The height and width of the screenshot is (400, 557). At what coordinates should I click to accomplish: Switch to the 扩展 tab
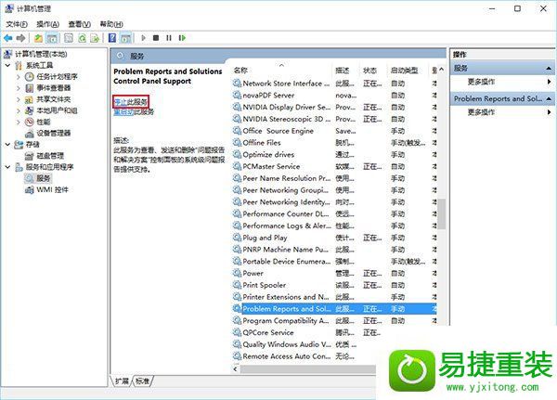[122, 381]
